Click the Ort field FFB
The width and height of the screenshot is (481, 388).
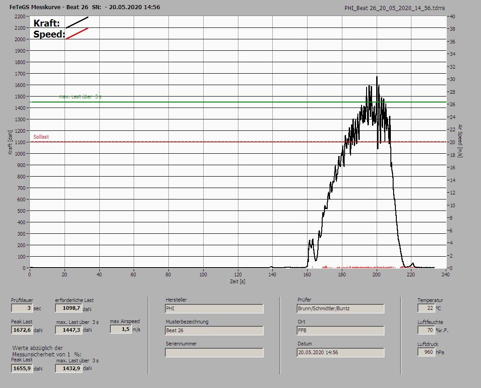coord(340,330)
